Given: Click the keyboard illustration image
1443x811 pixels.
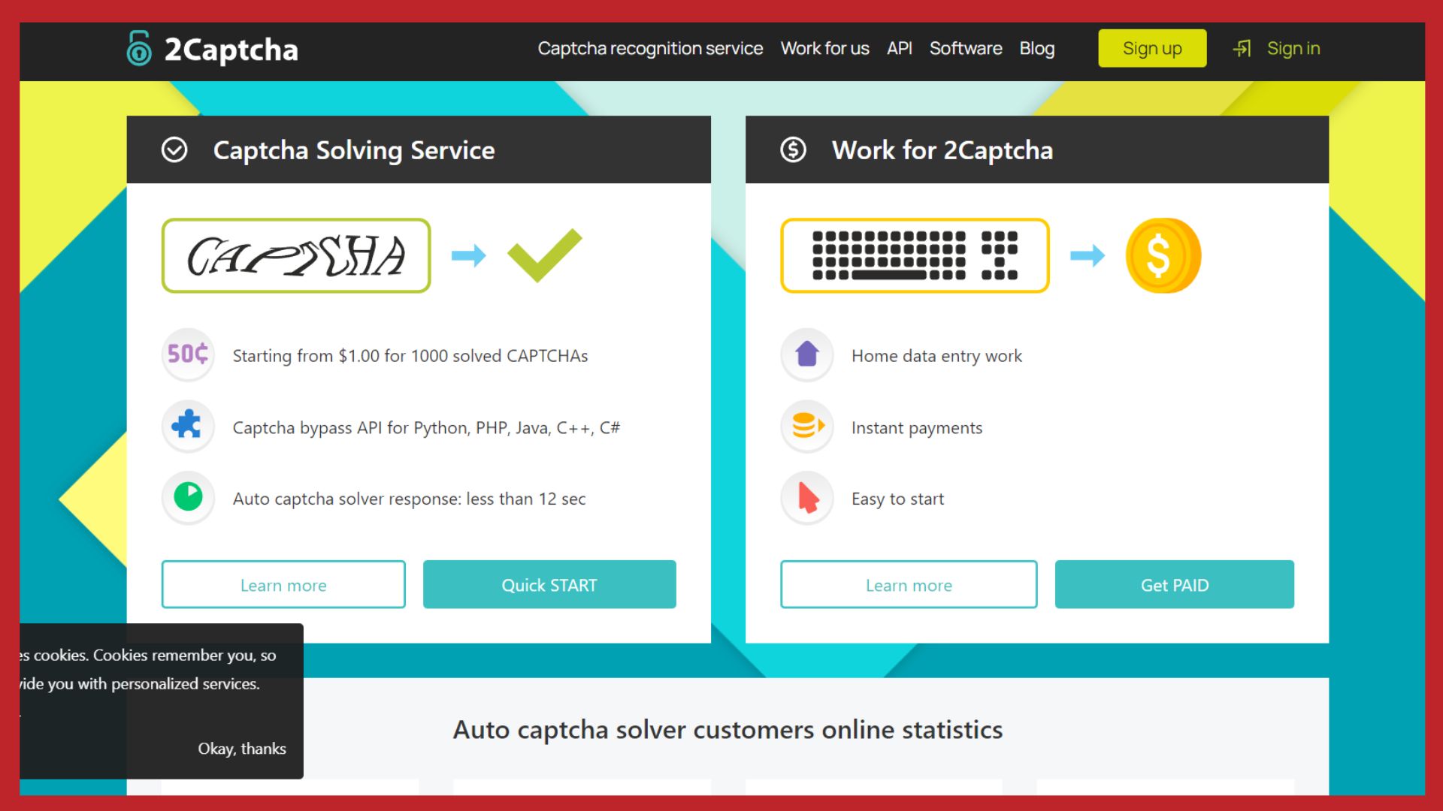Looking at the screenshot, I should pyautogui.click(x=915, y=255).
